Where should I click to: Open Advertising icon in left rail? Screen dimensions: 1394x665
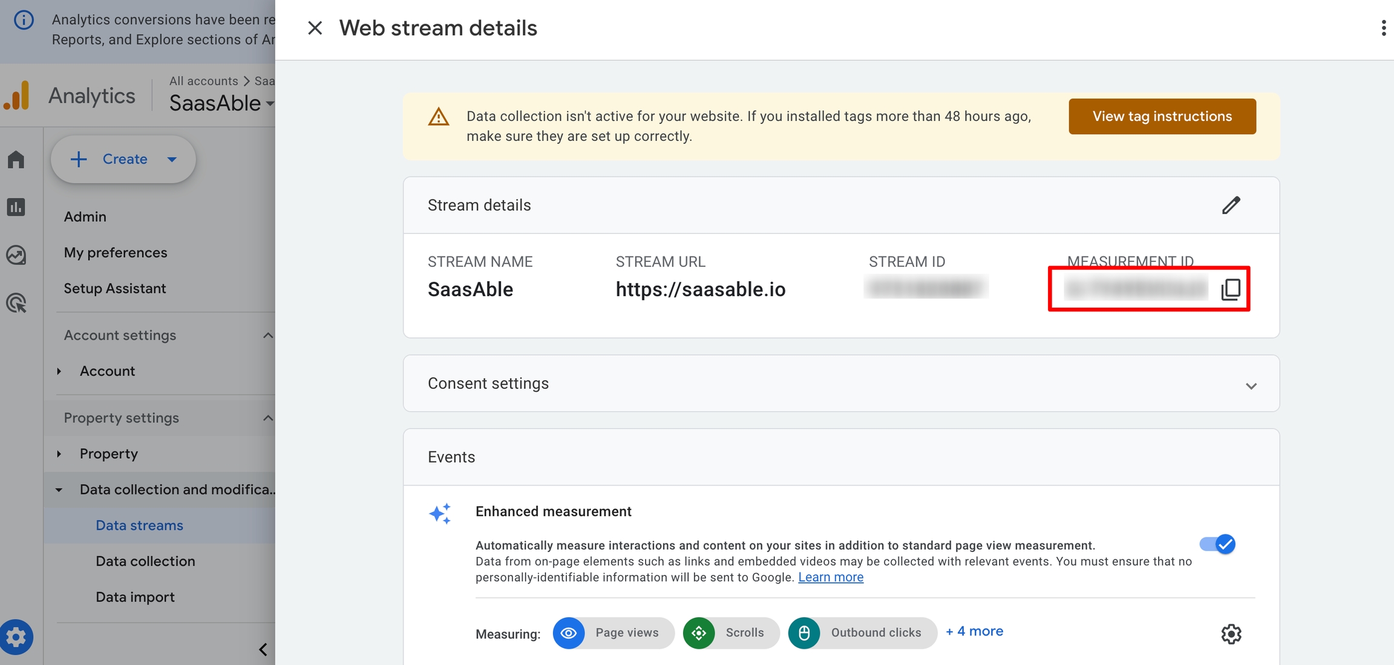tap(16, 303)
